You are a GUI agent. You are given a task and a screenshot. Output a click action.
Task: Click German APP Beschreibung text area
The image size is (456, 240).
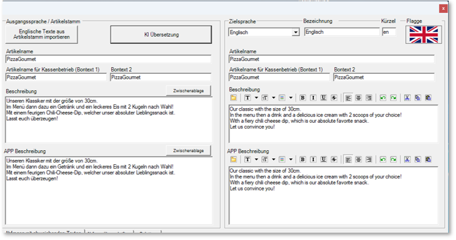[x=109, y=191]
